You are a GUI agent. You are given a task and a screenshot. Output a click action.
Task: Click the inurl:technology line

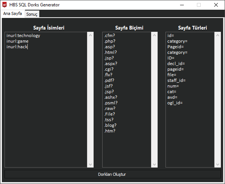[x=23, y=36]
